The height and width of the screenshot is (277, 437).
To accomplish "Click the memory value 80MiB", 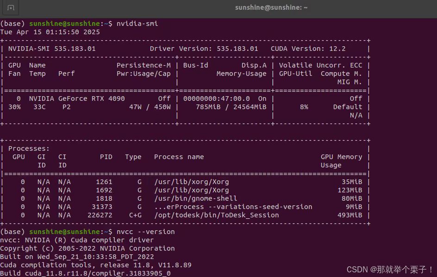I will click(352, 199).
